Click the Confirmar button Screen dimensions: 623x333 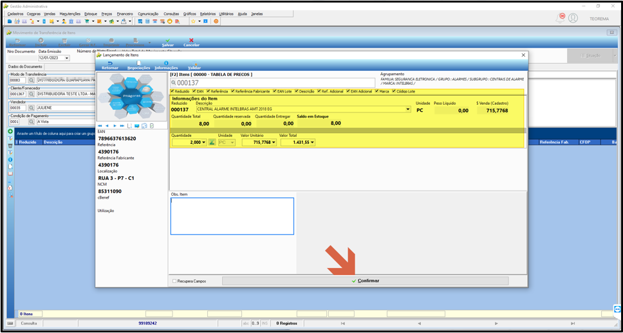tap(366, 281)
